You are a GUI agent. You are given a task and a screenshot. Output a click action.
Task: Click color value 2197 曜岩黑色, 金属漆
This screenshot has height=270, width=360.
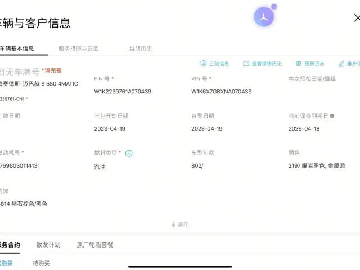pos(317,166)
